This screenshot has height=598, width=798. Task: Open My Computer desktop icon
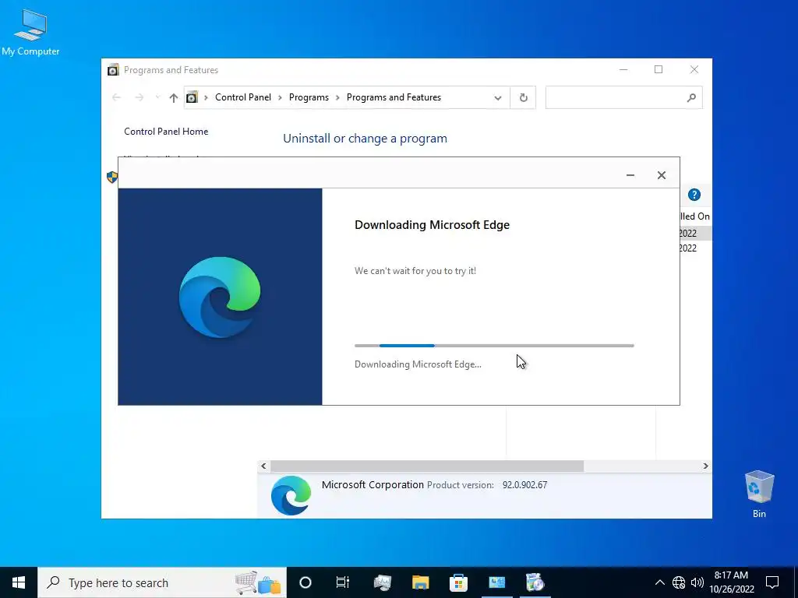30,32
